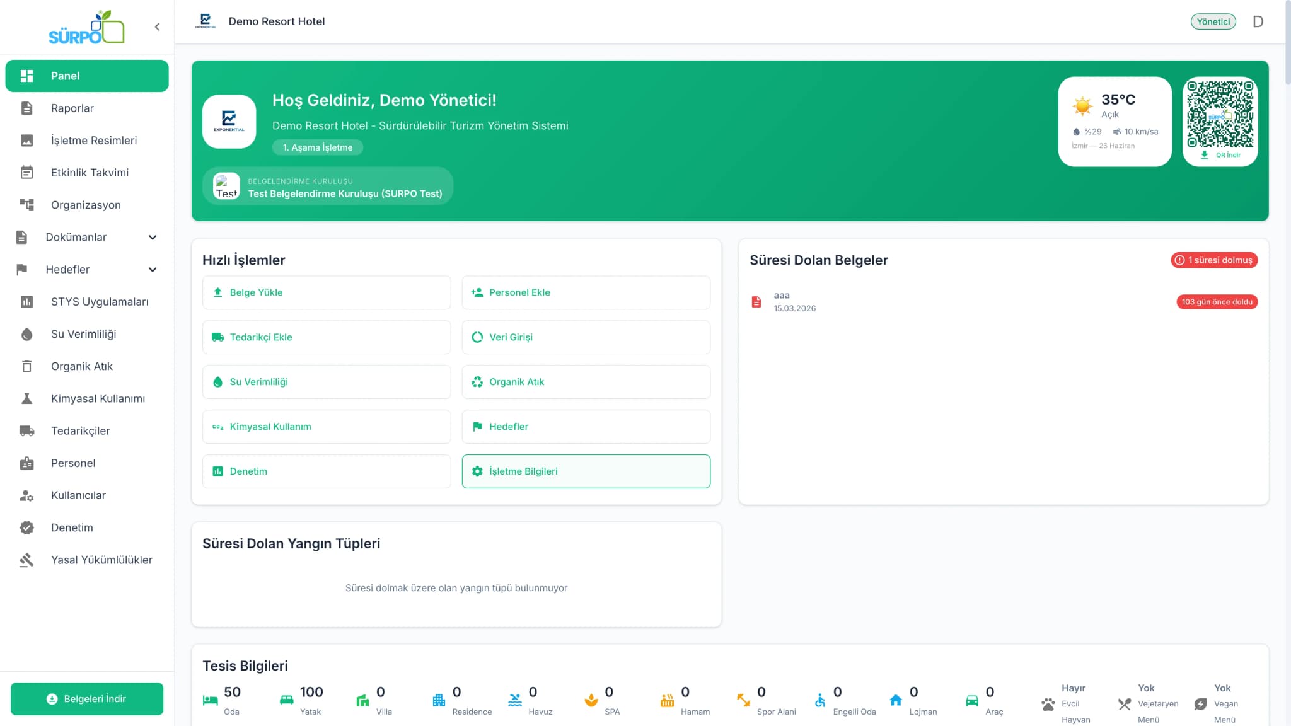1291x726 pixels.
Task: Click the QR code image
Action: coord(1220,114)
